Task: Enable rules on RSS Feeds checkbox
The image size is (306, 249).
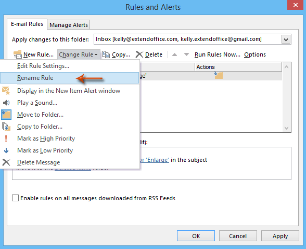Action: click(x=15, y=198)
